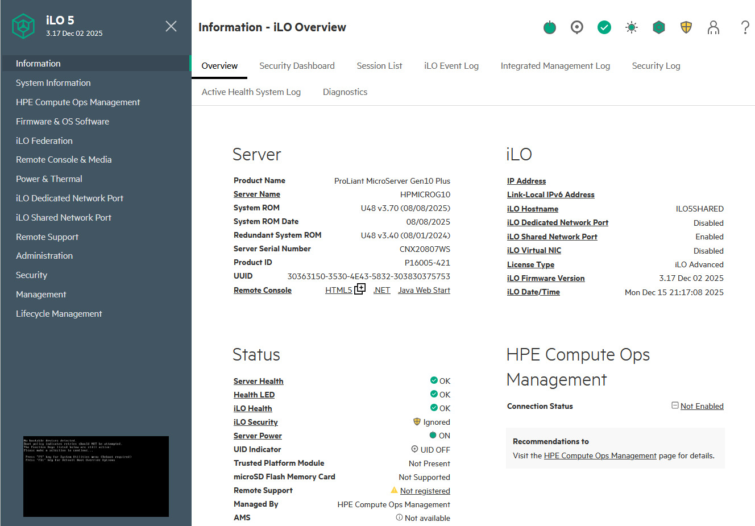The width and height of the screenshot is (755, 526).
Task: Click the green power button icon in header
Action: click(x=549, y=27)
